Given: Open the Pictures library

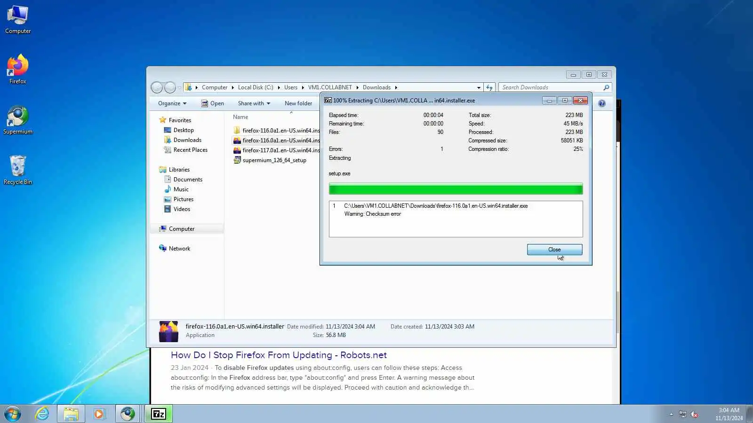Looking at the screenshot, I should (179, 199).
